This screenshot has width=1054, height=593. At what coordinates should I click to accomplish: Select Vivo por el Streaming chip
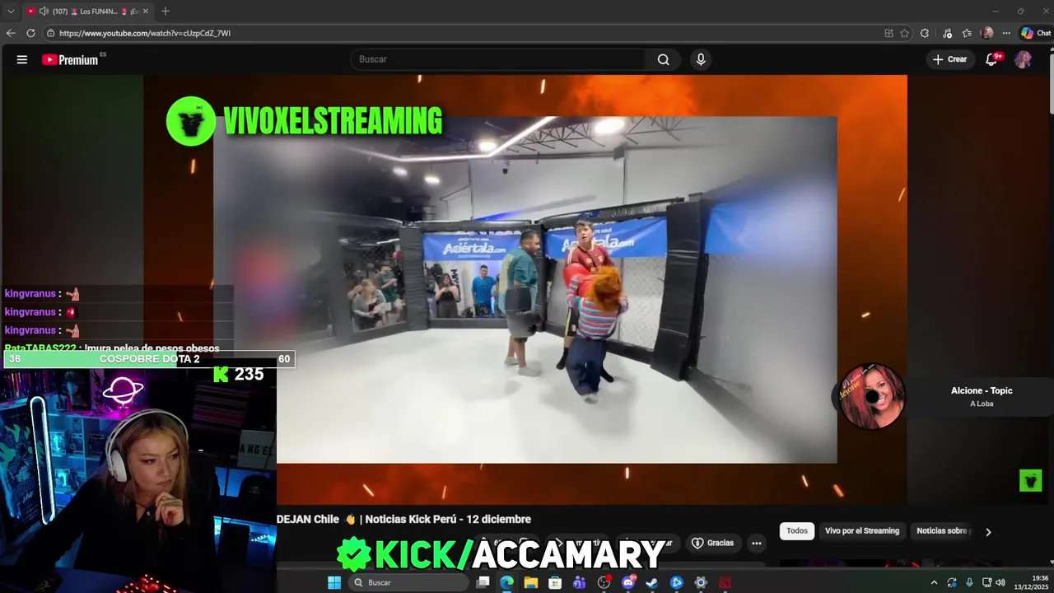pyautogui.click(x=862, y=531)
